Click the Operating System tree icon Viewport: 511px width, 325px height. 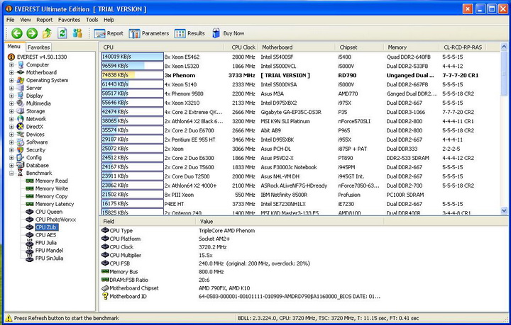(x=21, y=80)
